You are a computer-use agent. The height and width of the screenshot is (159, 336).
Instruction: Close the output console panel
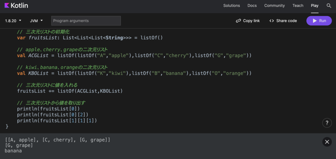[x=327, y=142]
